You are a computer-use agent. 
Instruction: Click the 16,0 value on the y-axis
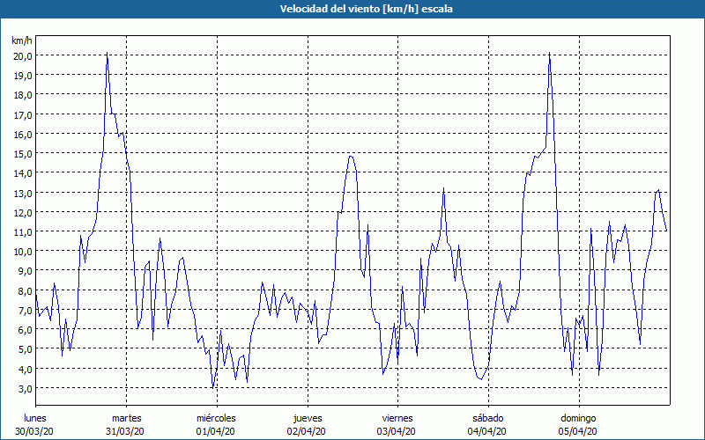tap(23, 135)
